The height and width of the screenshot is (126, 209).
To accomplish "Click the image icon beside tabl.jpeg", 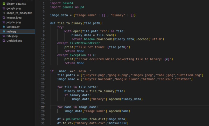I will (4, 36).
